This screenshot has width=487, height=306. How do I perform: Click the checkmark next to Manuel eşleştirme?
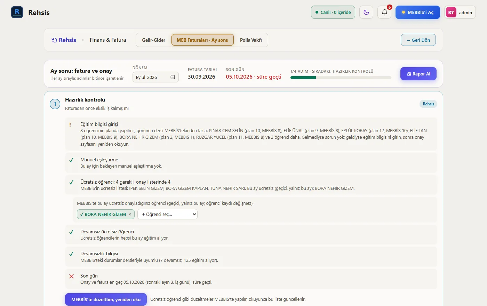[71, 160]
